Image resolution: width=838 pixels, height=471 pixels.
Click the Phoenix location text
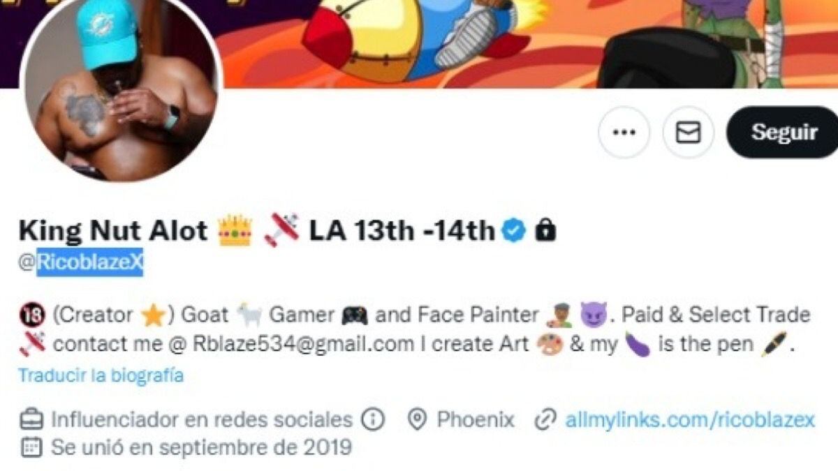click(476, 419)
